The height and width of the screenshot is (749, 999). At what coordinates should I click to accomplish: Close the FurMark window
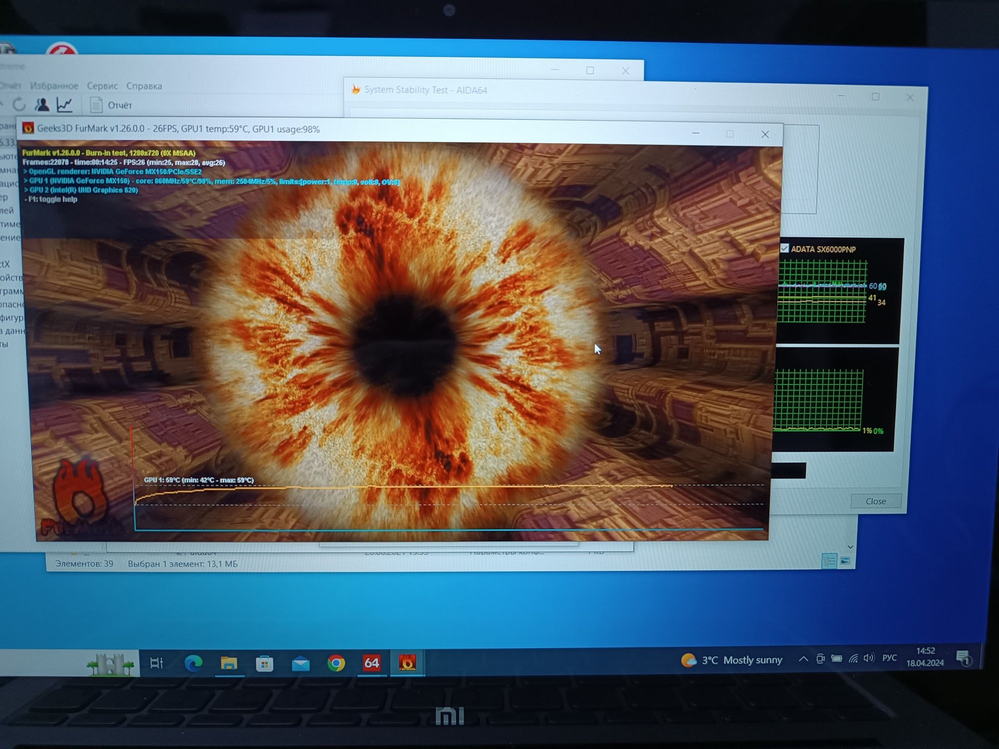coord(765,134)
